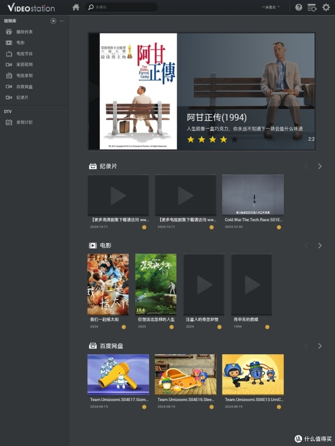This screenshot has width=335, height=446.
Task: Open the settings gear icon
Action: (326, 7)
